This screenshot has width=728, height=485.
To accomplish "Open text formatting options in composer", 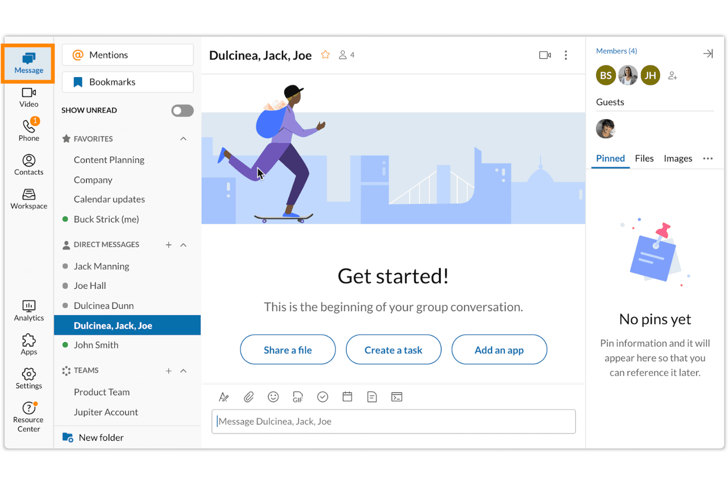I will pos(224,397).
